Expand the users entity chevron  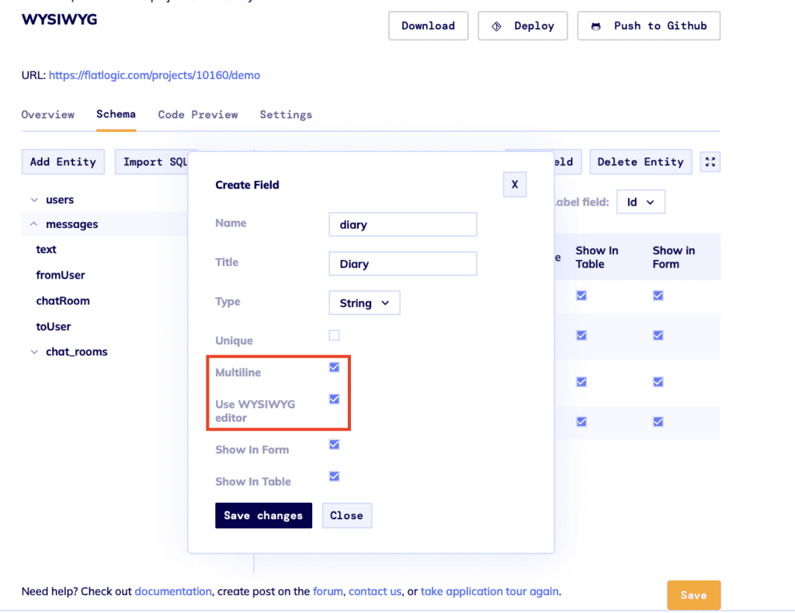[34, 200]
